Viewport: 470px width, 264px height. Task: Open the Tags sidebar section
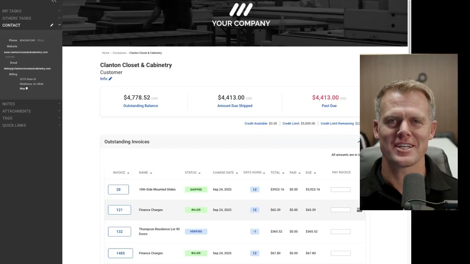[x=59, y=118]
